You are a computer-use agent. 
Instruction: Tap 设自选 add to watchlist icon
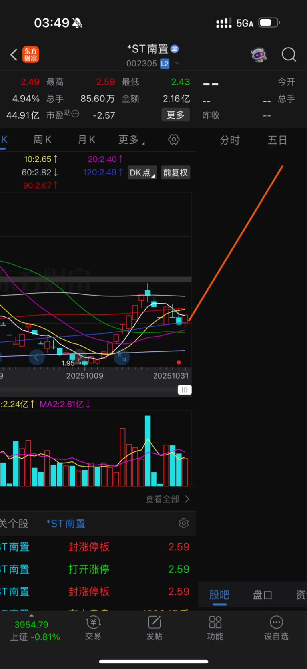pyautogui.click(x=276, y=628)
